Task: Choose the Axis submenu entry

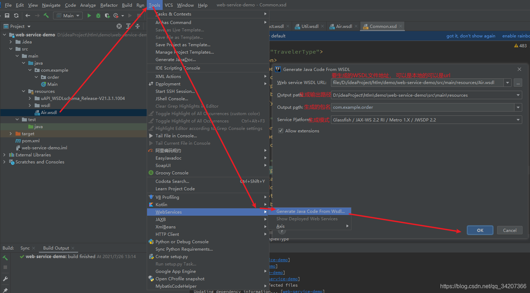Action: pyautogui.click(x=310, y=226)
